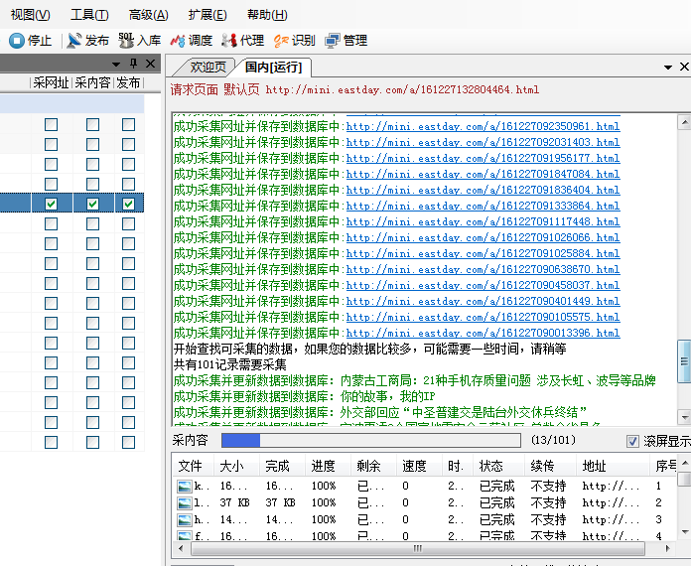Open link ending 161227092350961.html
The width and height of the screenshot is (691, 566).
click(x=483, y=126)
